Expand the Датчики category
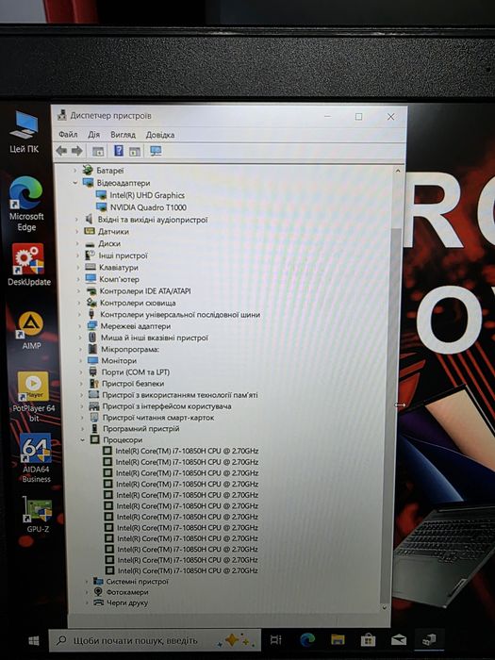The height and width of the screenshot is (660, 495). coord(77,232)
